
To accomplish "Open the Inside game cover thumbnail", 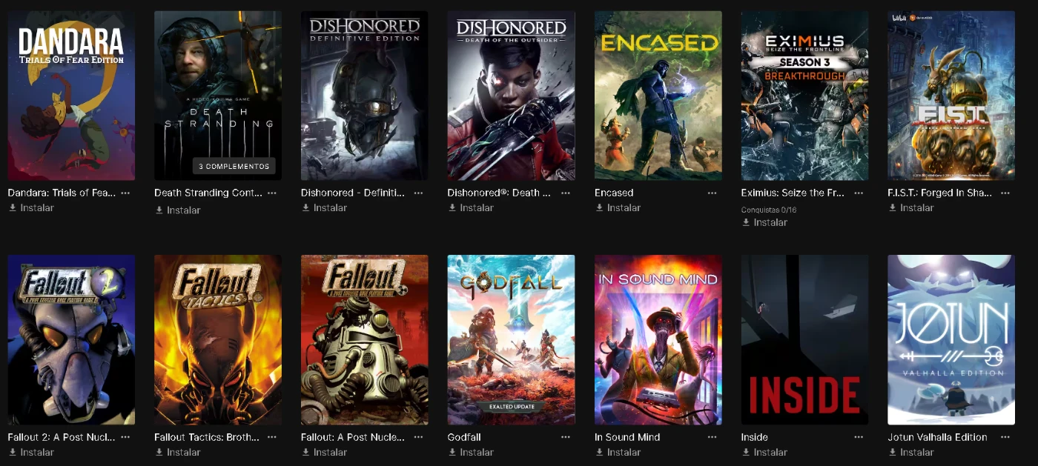I will click(x=804, y=339).
